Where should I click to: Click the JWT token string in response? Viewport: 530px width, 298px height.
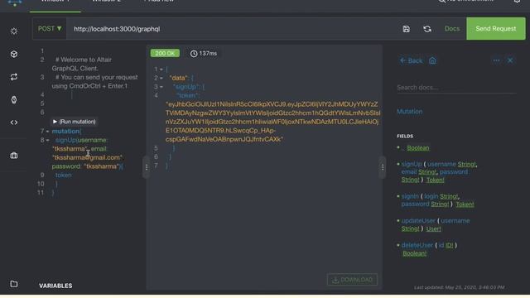tap(272, 122)
